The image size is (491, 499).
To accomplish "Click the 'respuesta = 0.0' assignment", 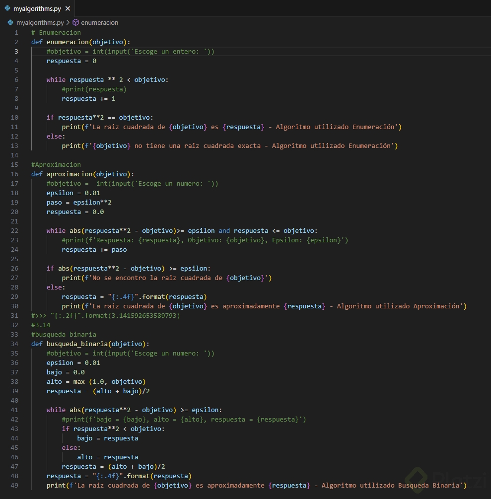I will [75, 212].
